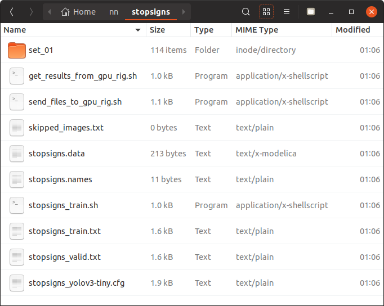Go to the nn path segment
The width and height of the screenshot is (384, 306).
(x=114, y=12)
